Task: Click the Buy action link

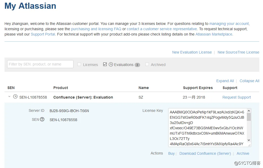Action: tap(171, 154)
